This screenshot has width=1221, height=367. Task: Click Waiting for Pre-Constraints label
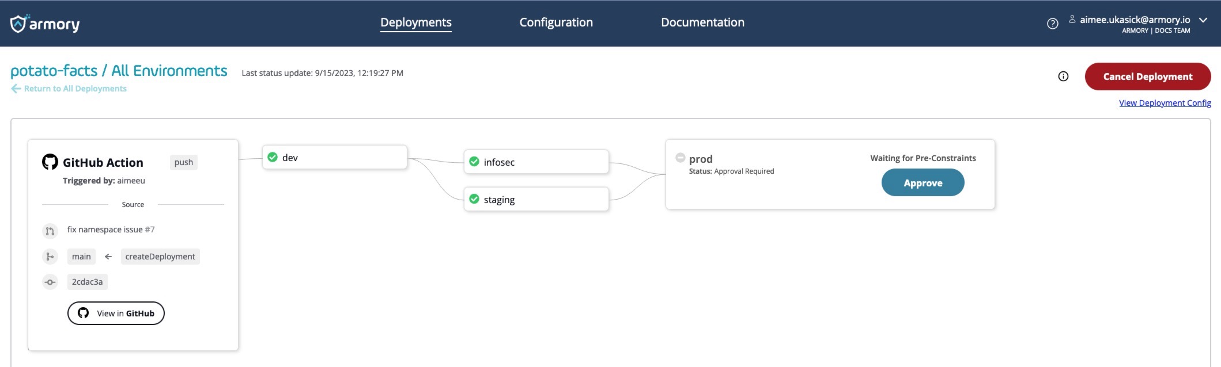(x=923, y=158)
